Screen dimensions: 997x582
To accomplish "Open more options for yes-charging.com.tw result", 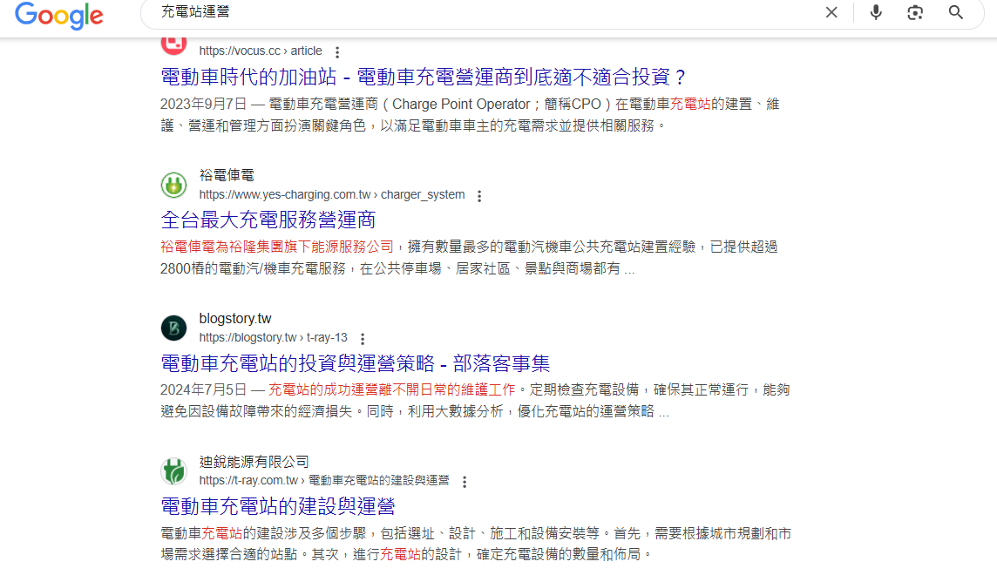I will coord(479,196).
